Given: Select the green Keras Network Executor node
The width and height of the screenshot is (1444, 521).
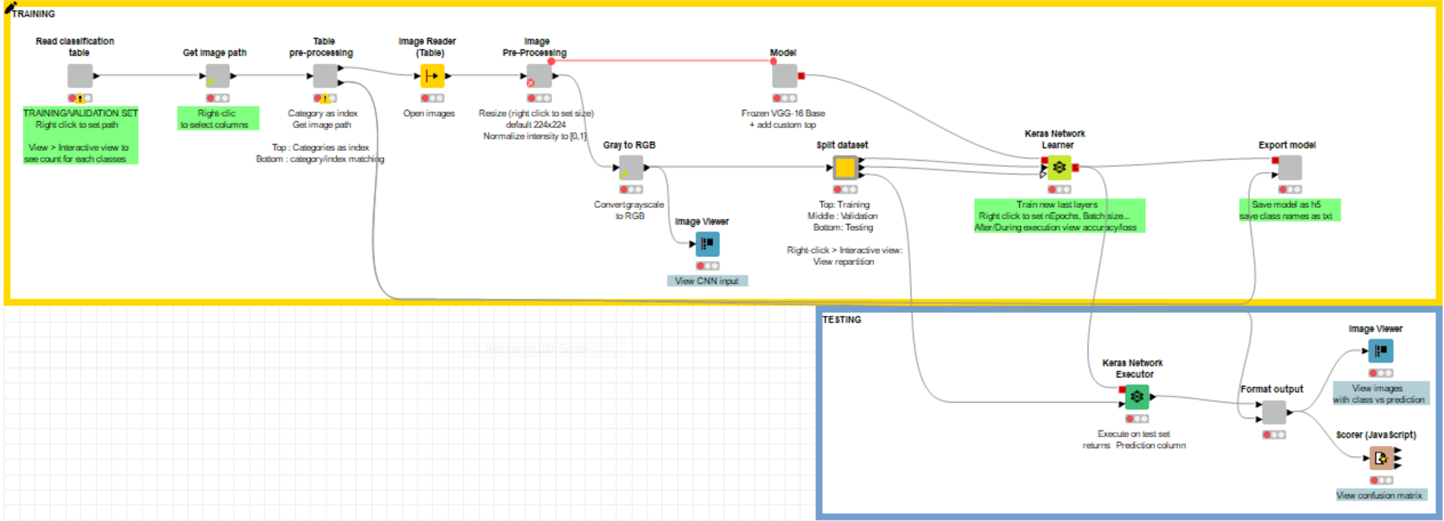Looking at the screenshot, I should coord(1137,397).
